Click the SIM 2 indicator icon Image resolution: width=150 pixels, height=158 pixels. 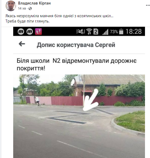pos(96,32)
